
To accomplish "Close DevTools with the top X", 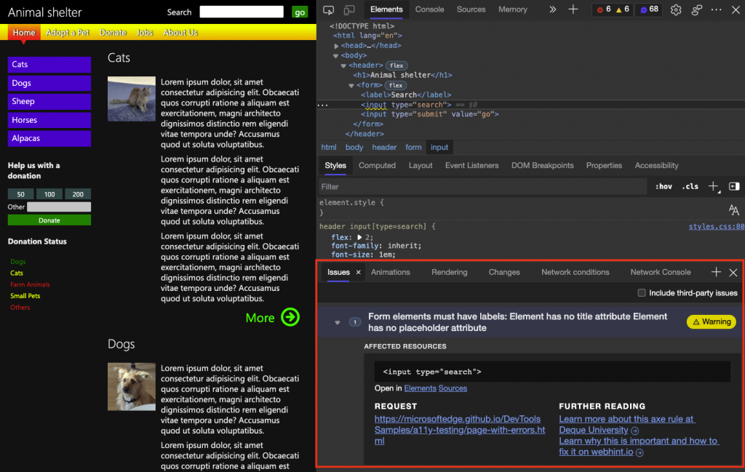I will point(736,9).
